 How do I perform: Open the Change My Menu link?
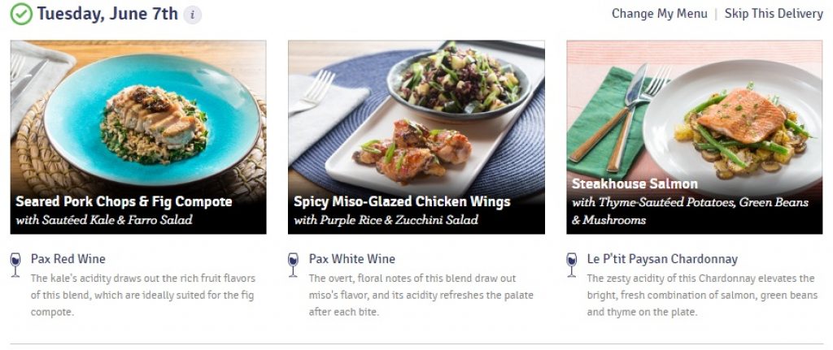tap(659, 14)
